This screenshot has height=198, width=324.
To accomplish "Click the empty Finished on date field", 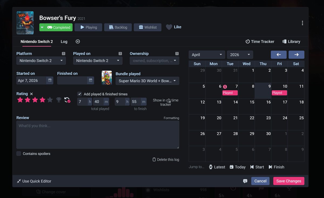I will 72,80.
